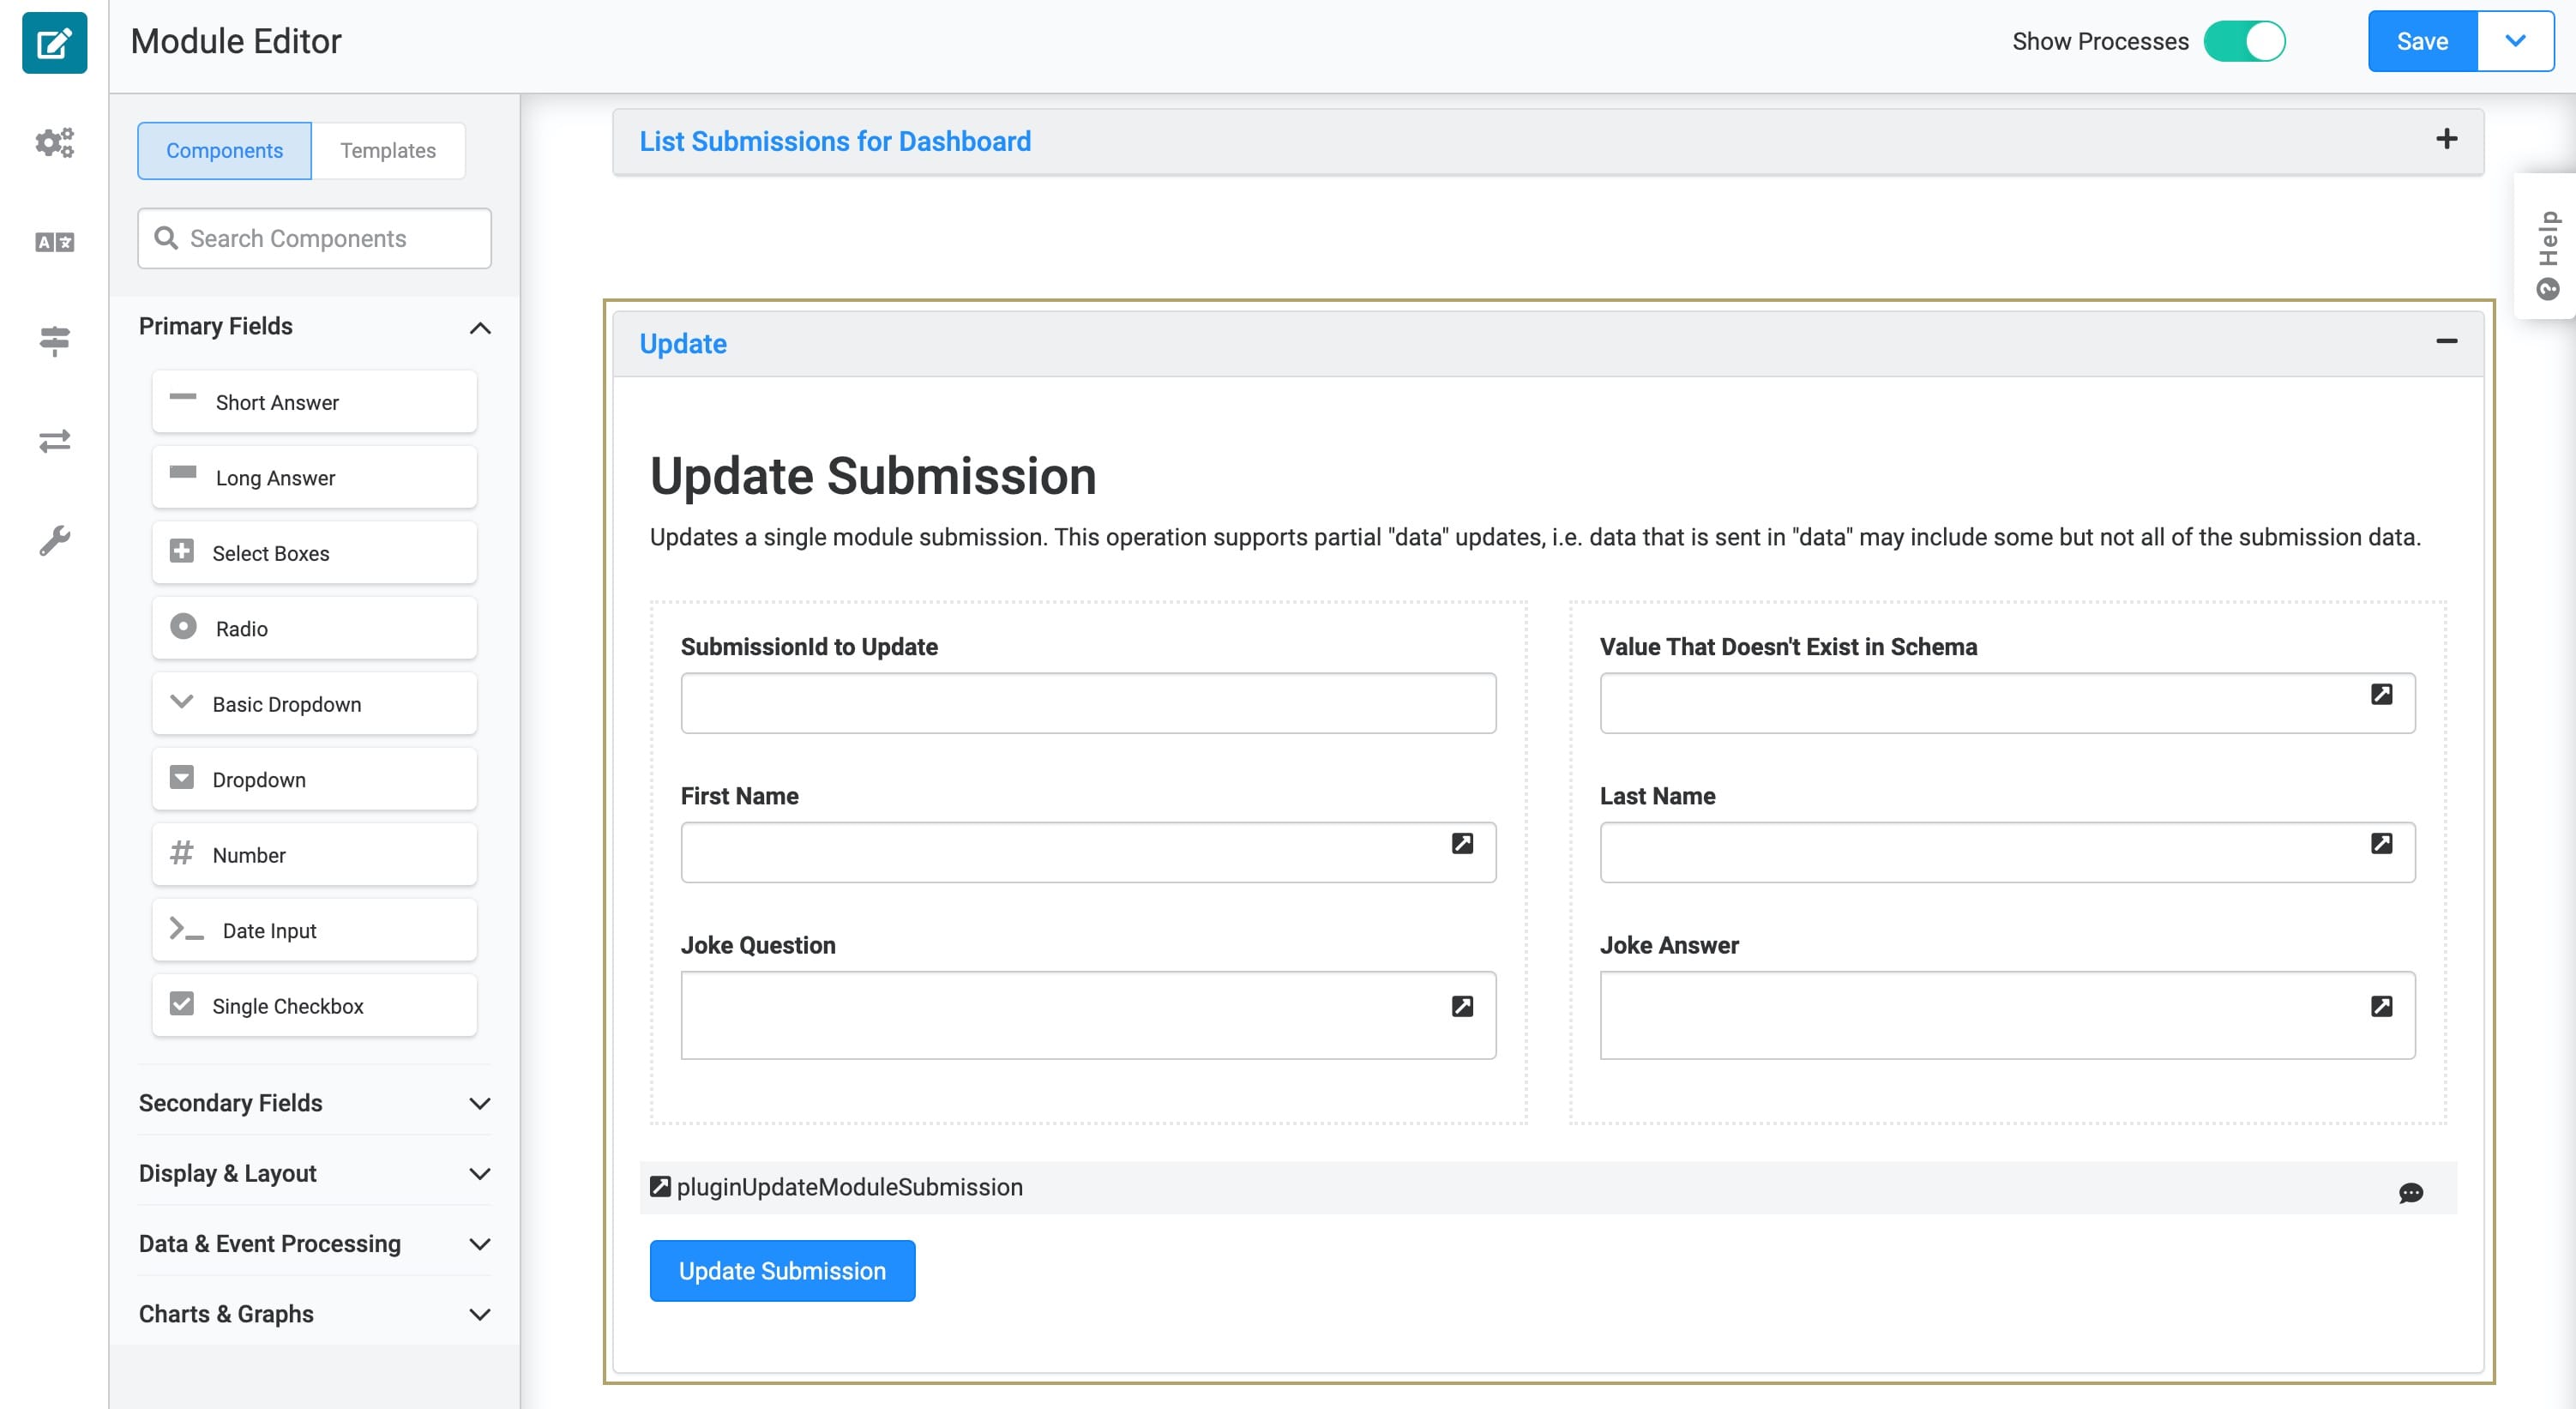2576x1409 pixels.
Task: Click the arrow icon in Value That Doesn't Exist field
Action: pos(2381,694)
